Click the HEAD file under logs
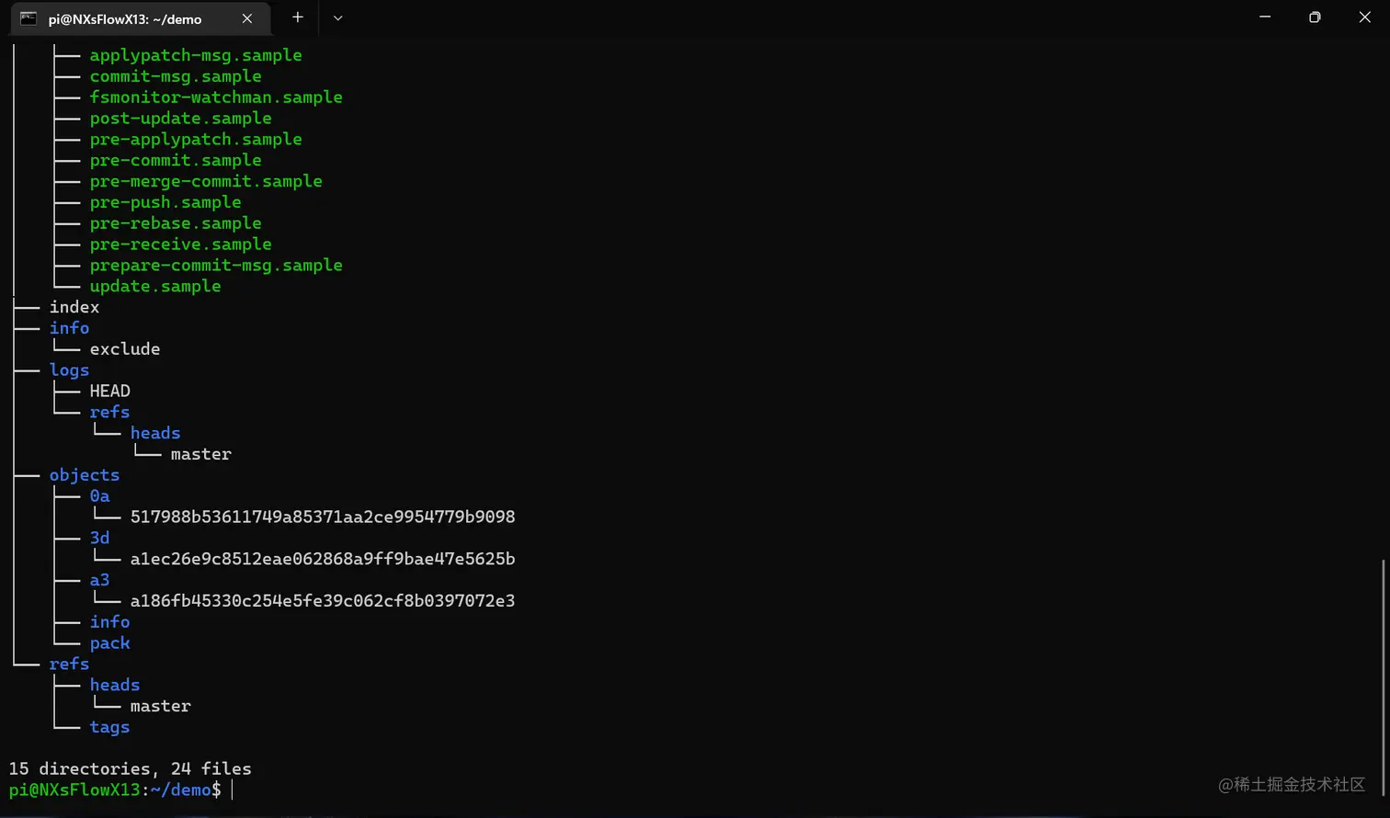Viewport: 1390px width, 818px height. [x=110, y=392]
